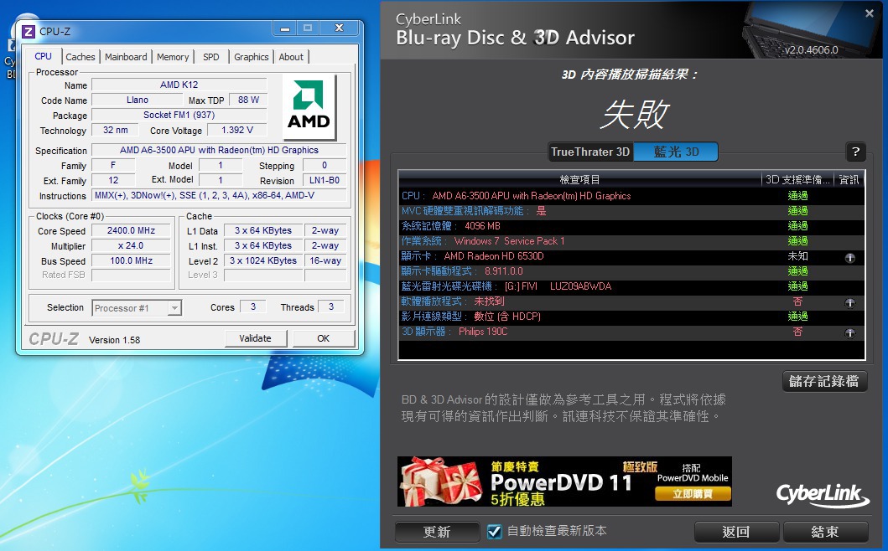The height and width of the screenshot is (551, 888).
Task: Click the Code Name value Llano
Action: (137, 100)
